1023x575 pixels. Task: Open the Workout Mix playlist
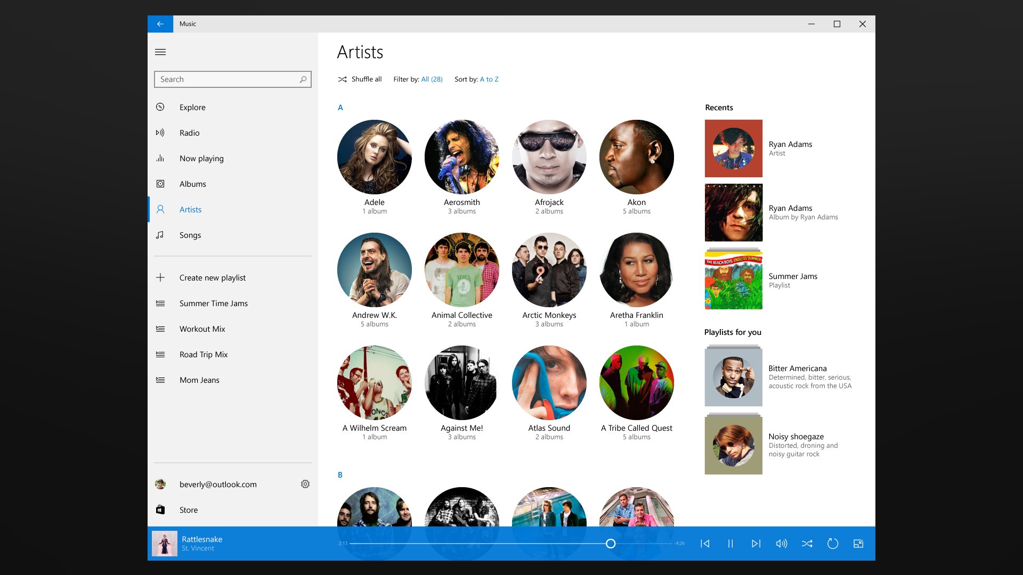(202, 328)
